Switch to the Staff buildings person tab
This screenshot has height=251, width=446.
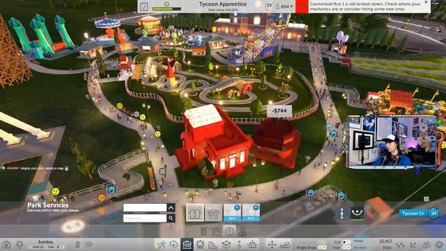point(243,231)
